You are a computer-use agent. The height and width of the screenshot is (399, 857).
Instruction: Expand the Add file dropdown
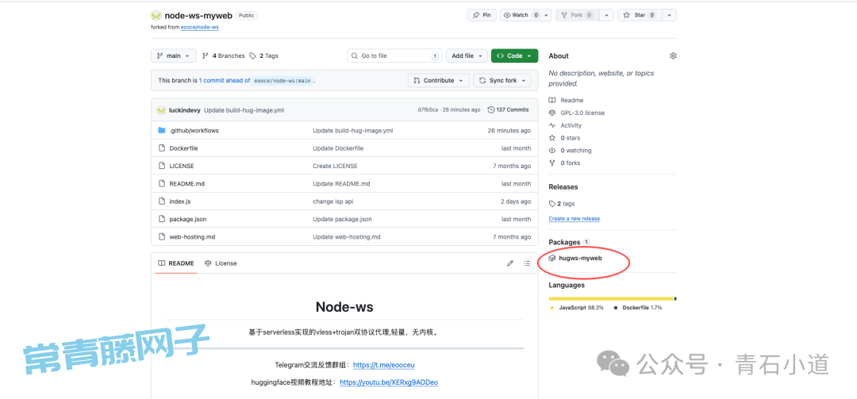point(467,56)
